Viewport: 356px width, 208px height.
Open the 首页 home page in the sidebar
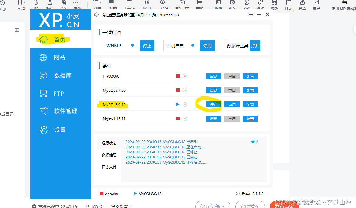pos(61,39)
